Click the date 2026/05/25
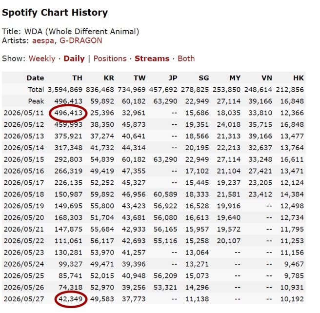320x313 pixels. [24, 275]
